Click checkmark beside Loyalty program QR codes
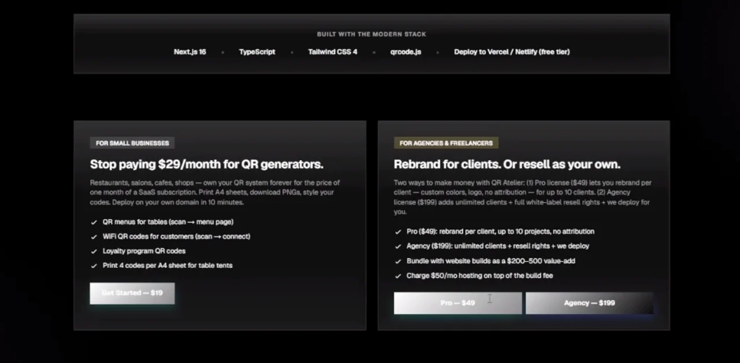 (94, 252)
